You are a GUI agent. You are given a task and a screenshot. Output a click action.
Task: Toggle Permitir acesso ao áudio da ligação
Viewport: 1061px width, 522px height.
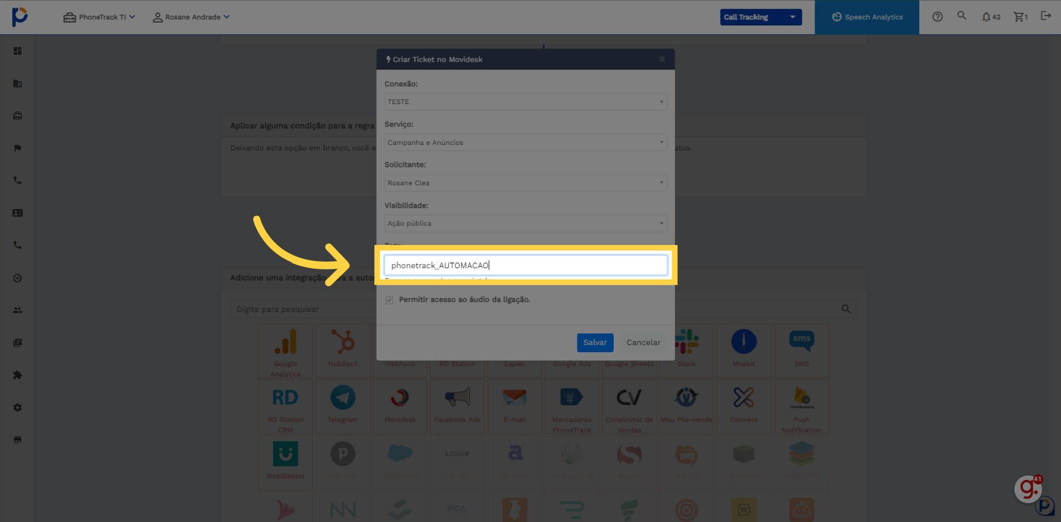(x=390, y=300)
